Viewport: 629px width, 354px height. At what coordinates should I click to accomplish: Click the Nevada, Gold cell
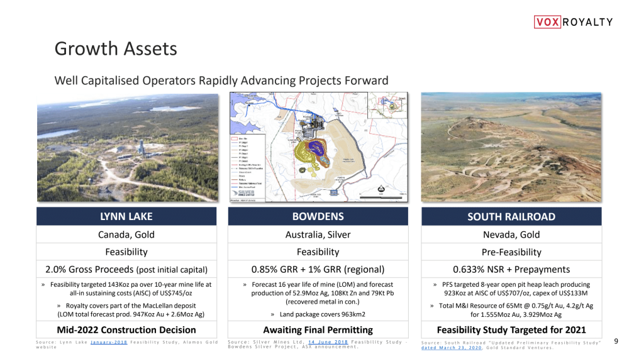coord(511,235)
